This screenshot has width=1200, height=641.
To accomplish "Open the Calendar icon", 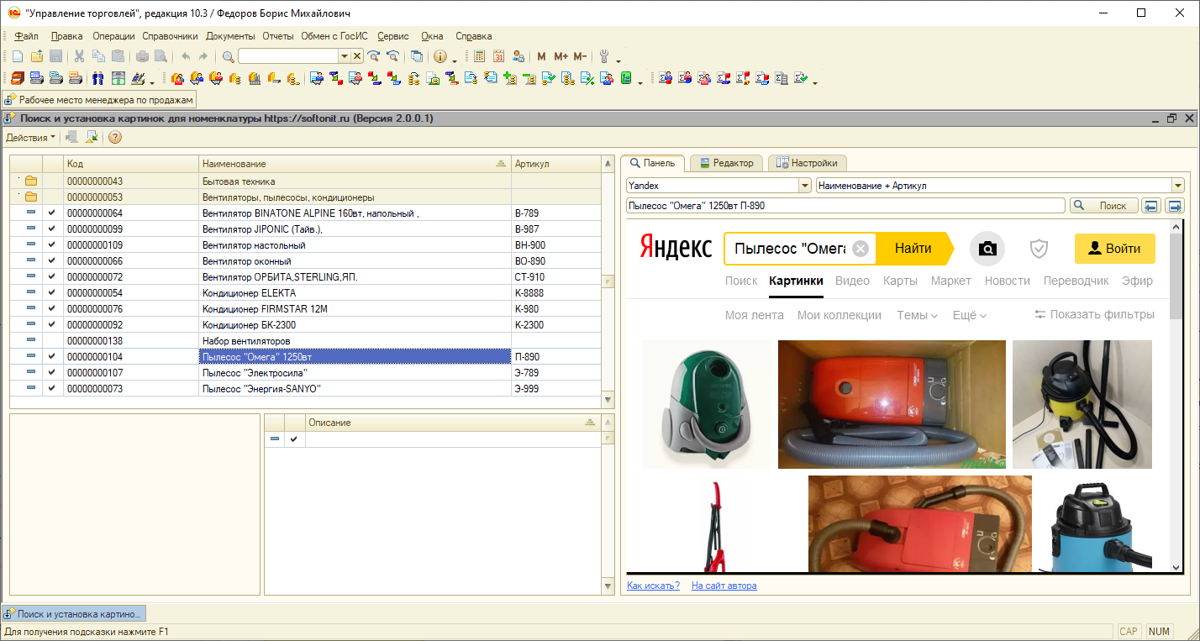I will click(498, 56).
